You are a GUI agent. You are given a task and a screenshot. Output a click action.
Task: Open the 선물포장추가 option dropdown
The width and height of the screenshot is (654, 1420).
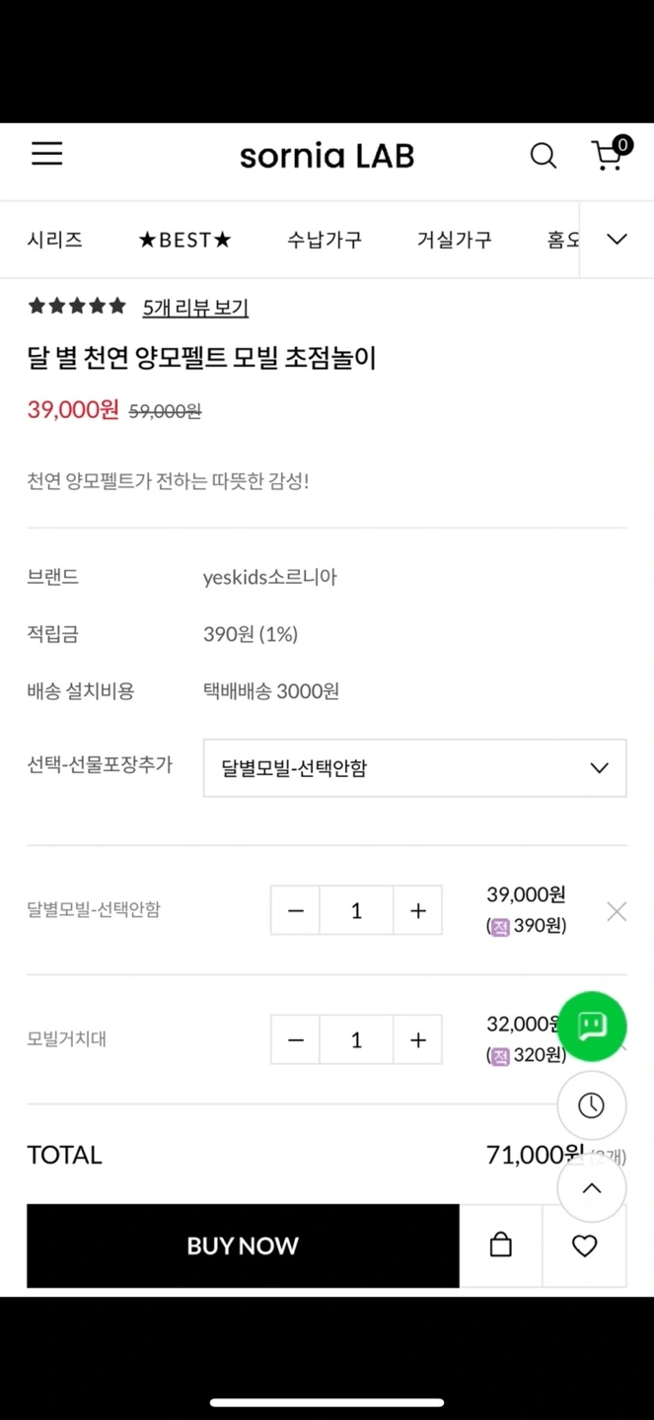pos(414,768)
